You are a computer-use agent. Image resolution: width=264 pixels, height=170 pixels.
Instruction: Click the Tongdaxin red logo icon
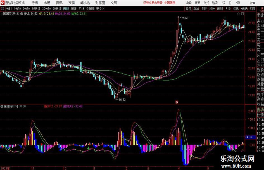3,3
